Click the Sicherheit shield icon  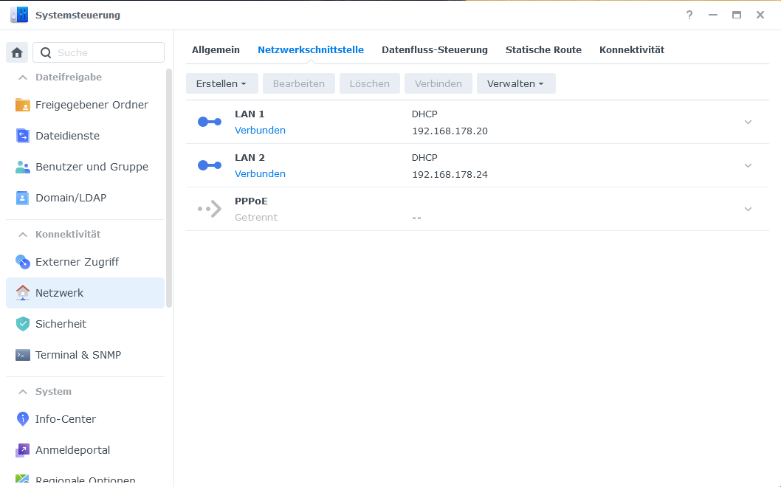click(22, 324)
